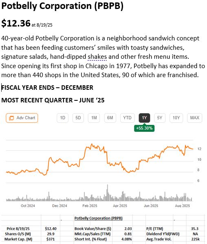207x244 pixels.
Task: Switch chart to 6M range
Action: pyautogui.click(x=110, y=118)
